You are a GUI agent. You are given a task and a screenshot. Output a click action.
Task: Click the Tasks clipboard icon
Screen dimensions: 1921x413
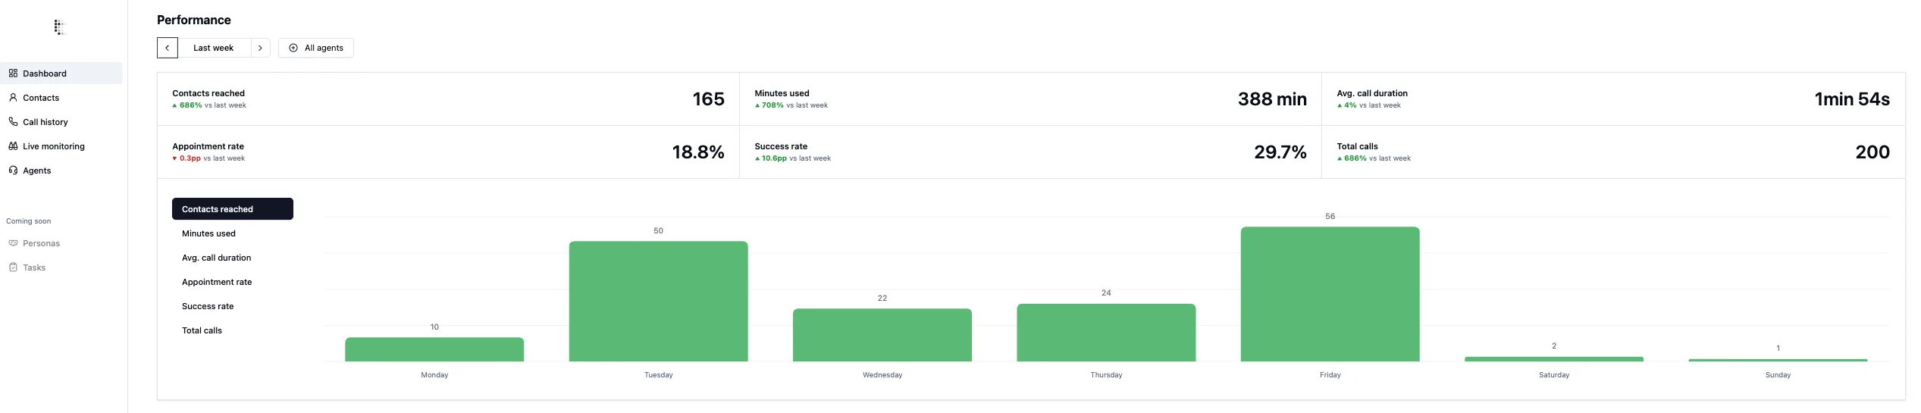[x=13, y=268]
